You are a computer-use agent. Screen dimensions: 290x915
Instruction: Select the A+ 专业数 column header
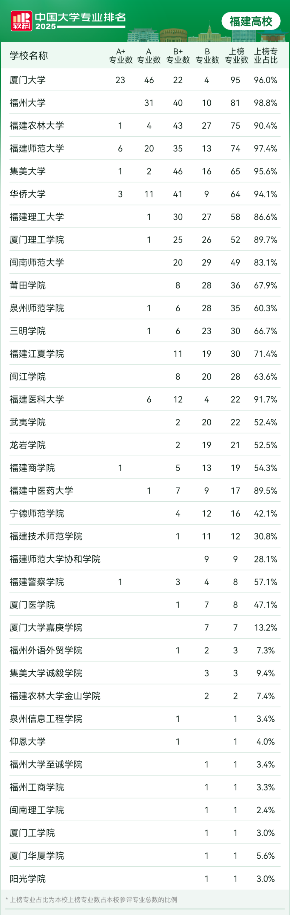pos(121,56)
